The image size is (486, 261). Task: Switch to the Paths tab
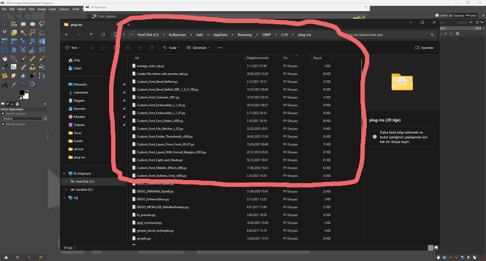click(x=471, y=15)
